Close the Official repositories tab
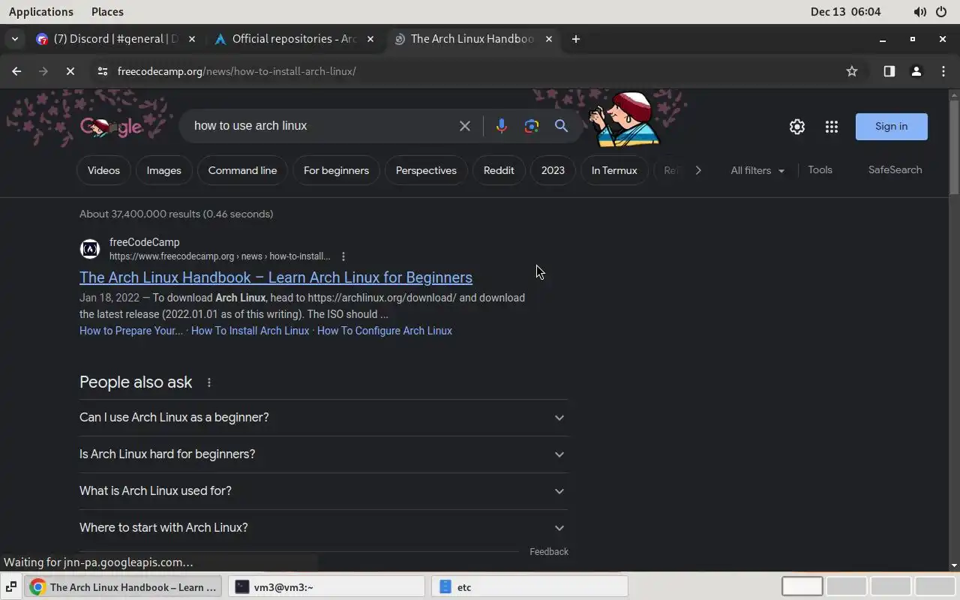Screen dimensions: 960x600 [370, 39]
